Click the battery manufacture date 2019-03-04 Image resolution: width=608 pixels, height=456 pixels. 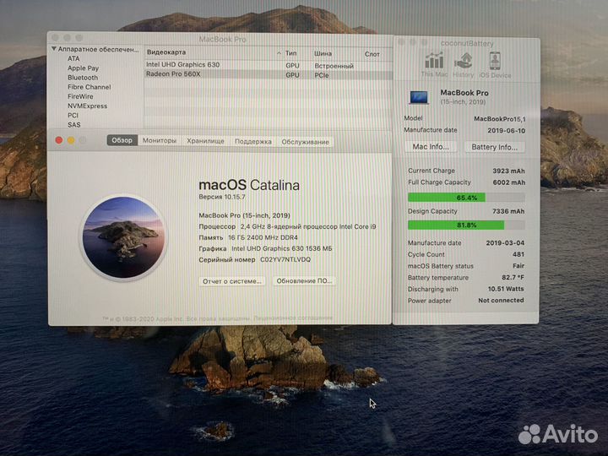pos(505,242)
